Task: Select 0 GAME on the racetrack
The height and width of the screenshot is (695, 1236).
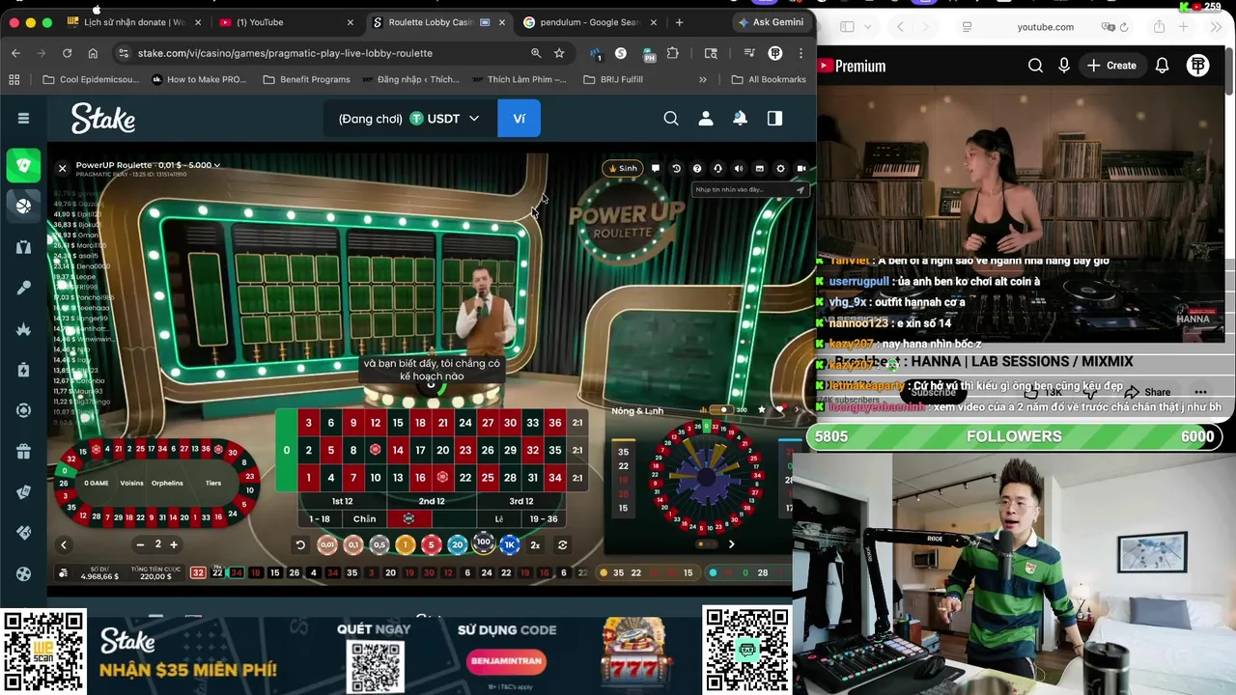Action: click(x=96, y=483)
